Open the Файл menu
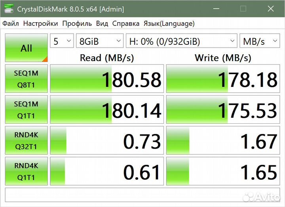The height and width of the screenshot is (207, 285). (11, 23)
